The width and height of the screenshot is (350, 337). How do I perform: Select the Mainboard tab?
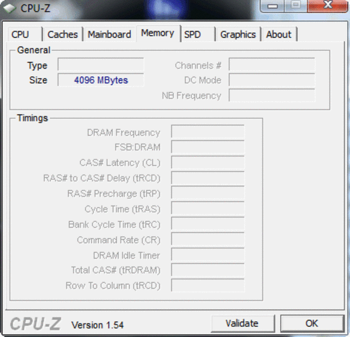point(109,34)
